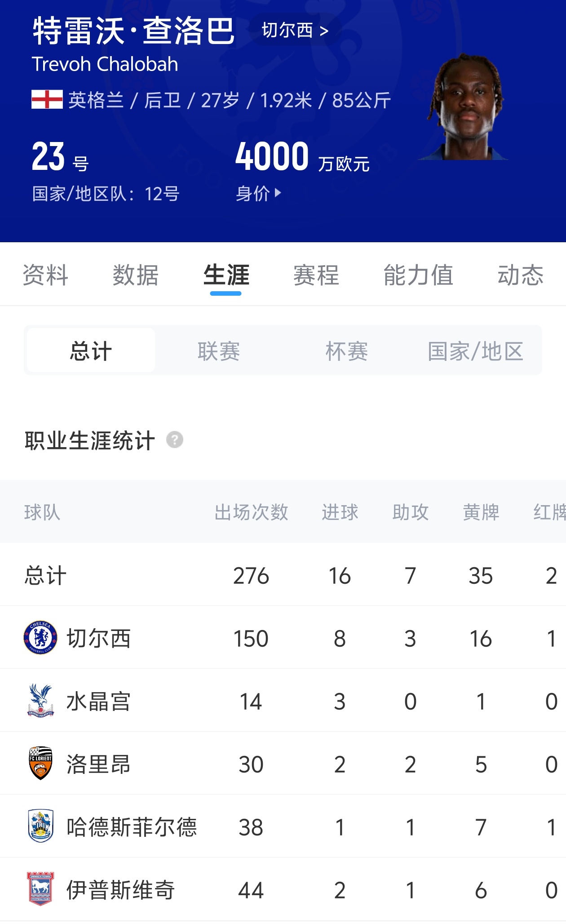The image size is (566, 924).
Task: Click the Crystal Palace eagle crest
Action: click(x=40, y=700)
